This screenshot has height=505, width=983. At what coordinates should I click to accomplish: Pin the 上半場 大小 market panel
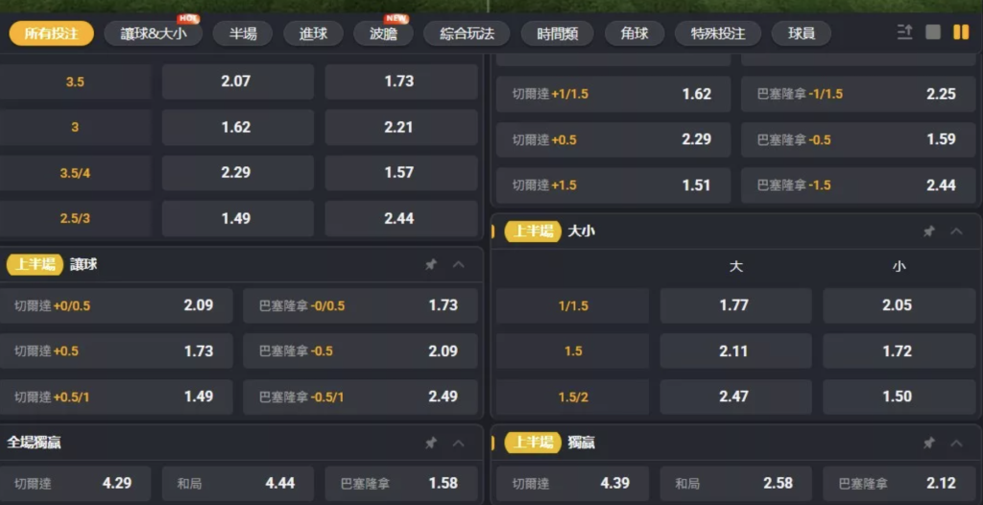928,231
